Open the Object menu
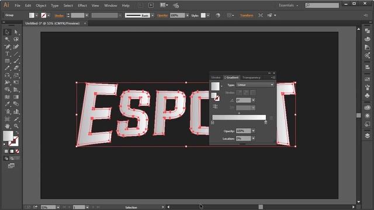374x210 pixels. click(41, 5)
